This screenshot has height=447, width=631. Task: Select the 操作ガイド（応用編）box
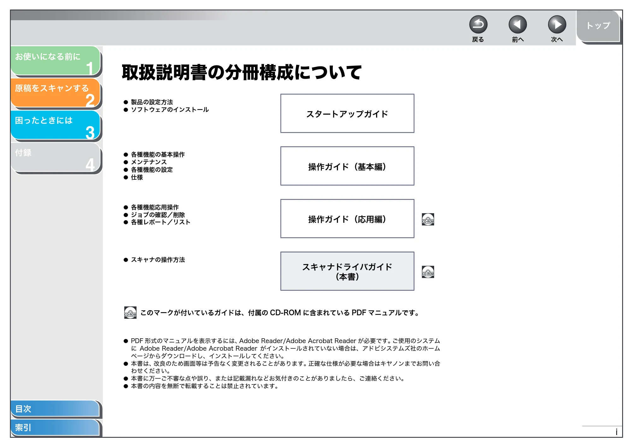(x=347, y=219)
